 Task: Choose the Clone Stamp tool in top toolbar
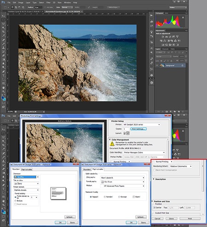3,47
